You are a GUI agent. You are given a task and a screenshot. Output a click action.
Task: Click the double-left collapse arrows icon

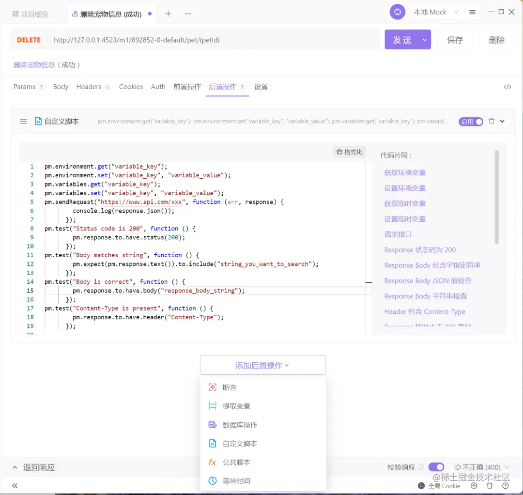[x=15, y=485]
